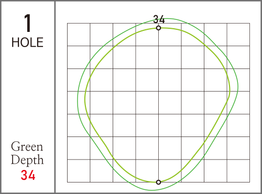The height and width of the screenshot is (194, 262).
Task: Click the top green depth marker circle
Action: [158, 28]
